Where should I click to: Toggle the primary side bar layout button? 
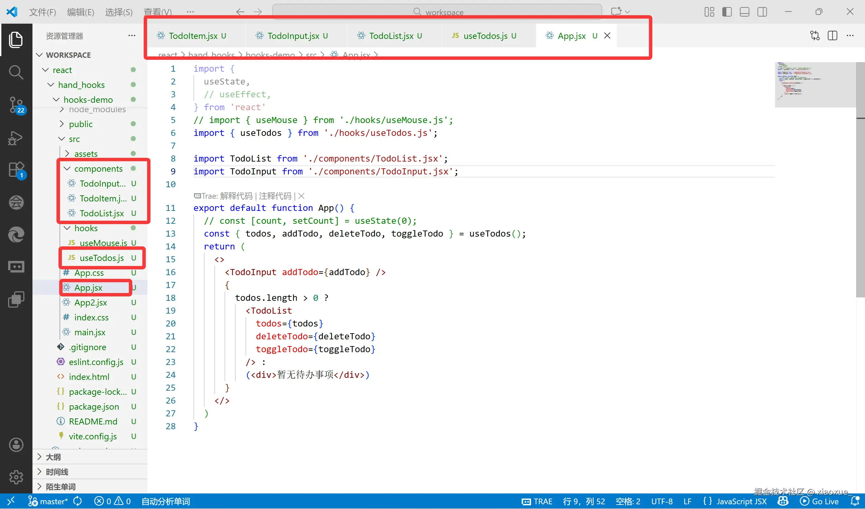coord(727,12)
